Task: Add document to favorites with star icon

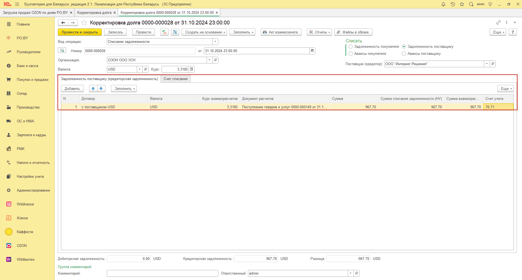Action: tap(84, 23)
